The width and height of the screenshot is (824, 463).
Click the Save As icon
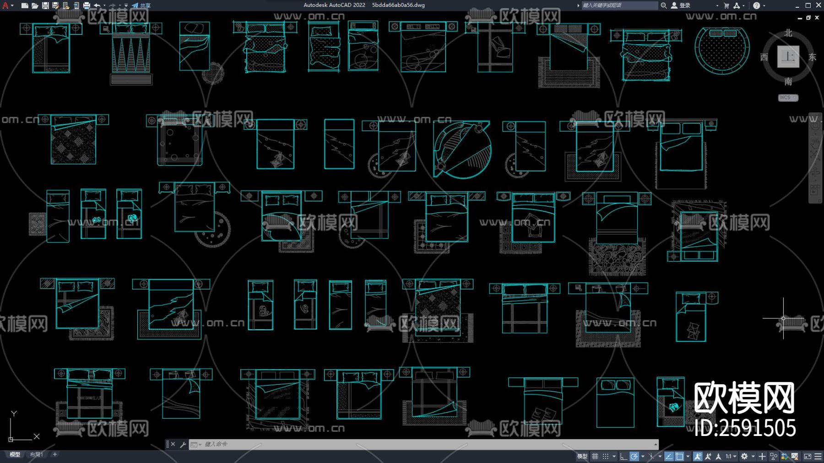click(x=55, y=5)
